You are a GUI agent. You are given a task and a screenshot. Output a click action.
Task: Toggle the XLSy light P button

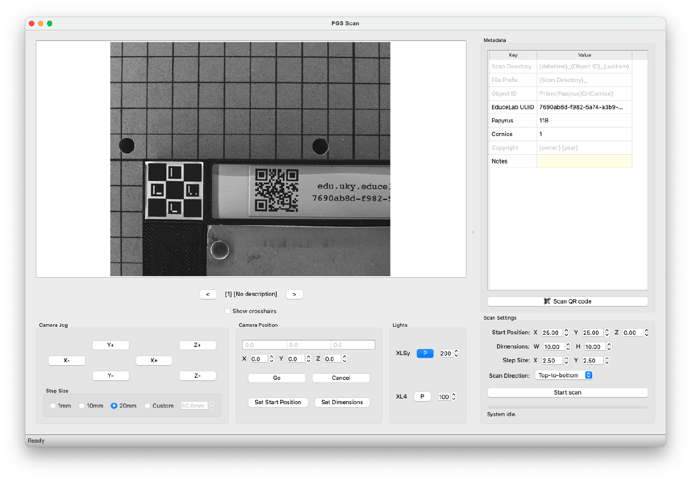pyautogui.click(x=425, y=354)
